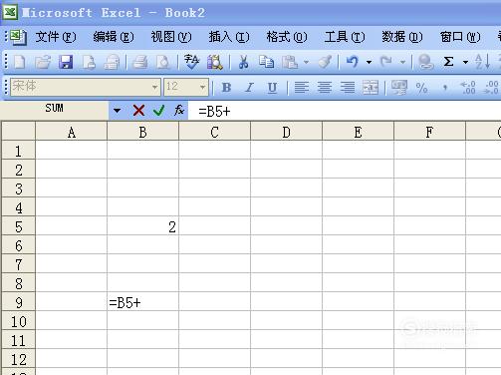Screen dimensions: 501x375
Task: Align text right
Action: (x=348, y=88)
